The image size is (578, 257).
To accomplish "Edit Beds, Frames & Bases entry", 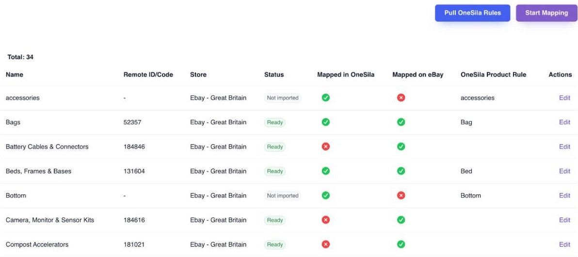I will (x=564, y=171).
